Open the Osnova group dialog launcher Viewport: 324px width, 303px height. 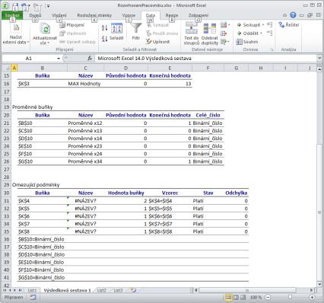[x=272, y=49]
